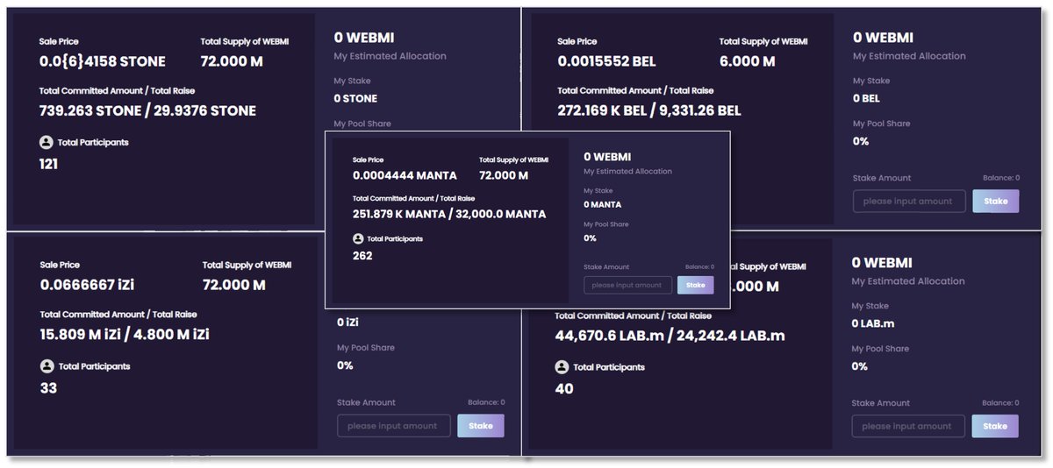Click the '0%' pool share in MANTA pool

[x=590, y=238]
